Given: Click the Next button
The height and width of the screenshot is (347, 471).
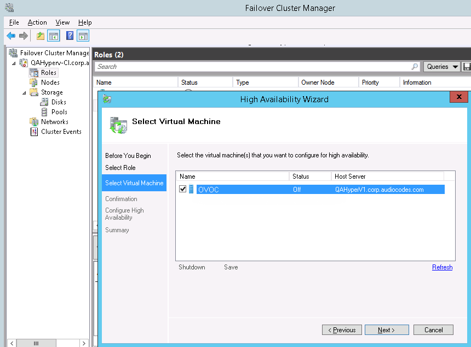Looking at the screenshot, I should 387,330.
